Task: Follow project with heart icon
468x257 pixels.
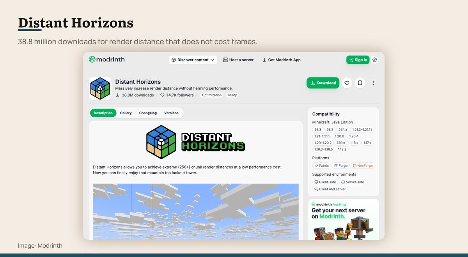Action: tap(347, 83)
